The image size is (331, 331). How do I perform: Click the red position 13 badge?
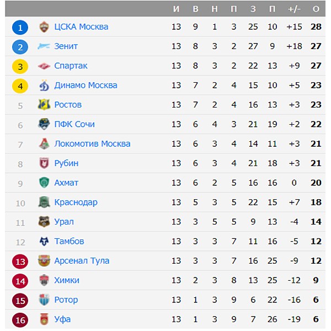[x=20, y=261]
